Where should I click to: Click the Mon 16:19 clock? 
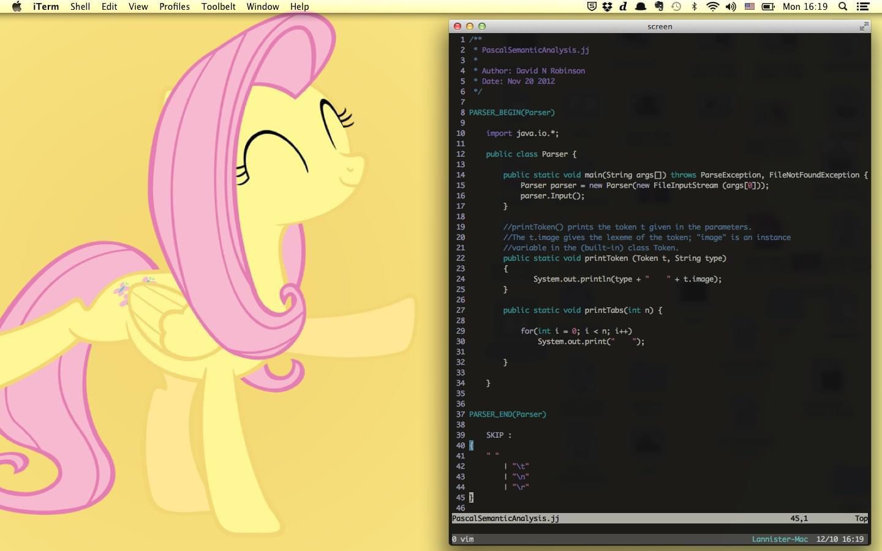pyautogui.click(x=805, y=7)
